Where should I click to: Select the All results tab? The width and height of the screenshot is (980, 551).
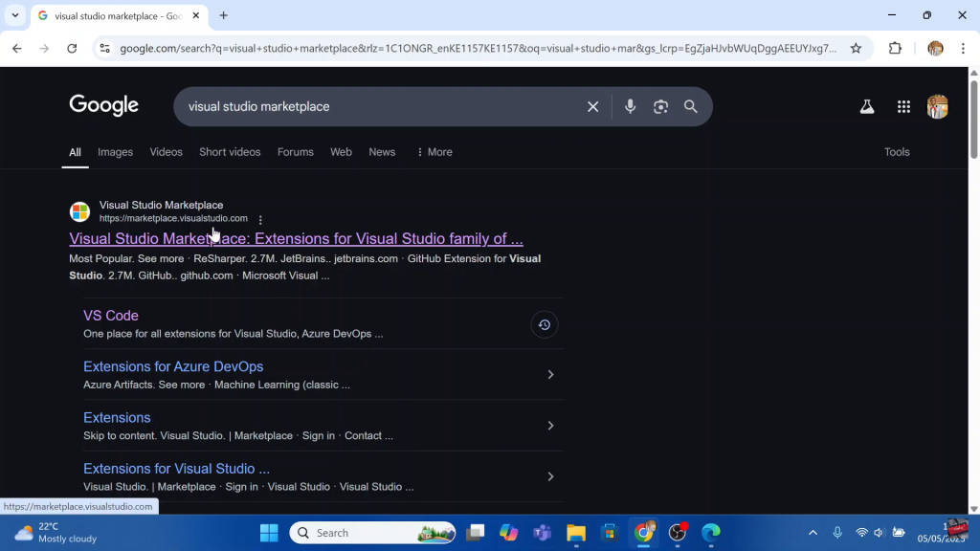75,152
